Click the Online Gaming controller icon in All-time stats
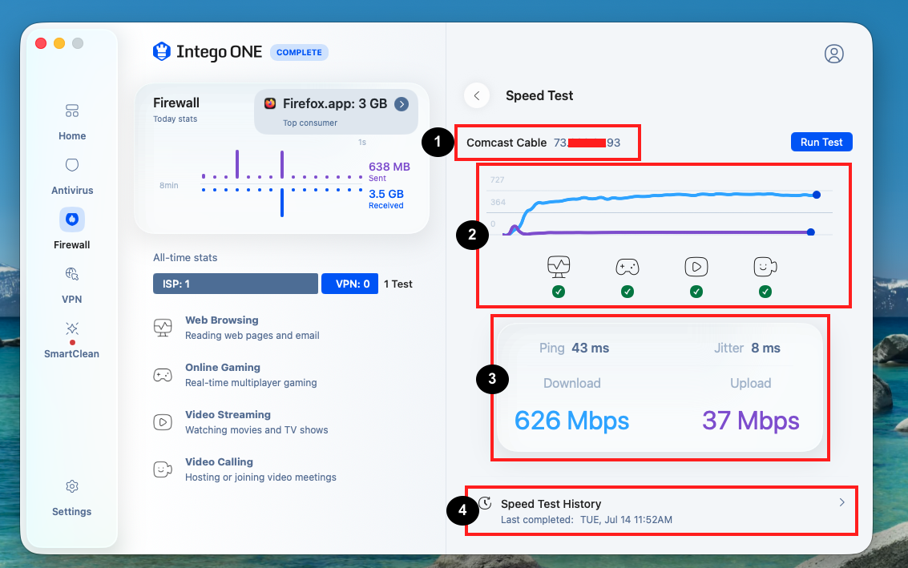The image size is (908, 568). [x=163, y=375]
